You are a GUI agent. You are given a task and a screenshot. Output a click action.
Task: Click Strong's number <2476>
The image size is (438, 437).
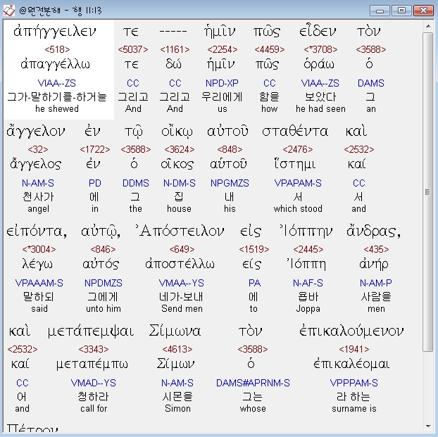[298, 149]
